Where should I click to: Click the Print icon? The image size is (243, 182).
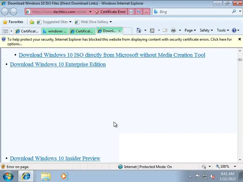pos(173,30)
